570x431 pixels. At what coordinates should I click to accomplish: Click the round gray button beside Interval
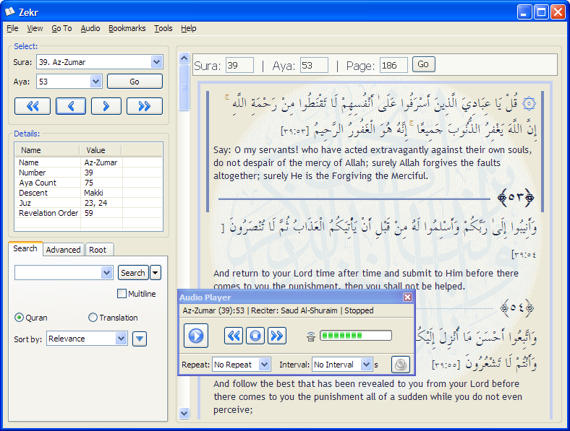pos(401,365)
